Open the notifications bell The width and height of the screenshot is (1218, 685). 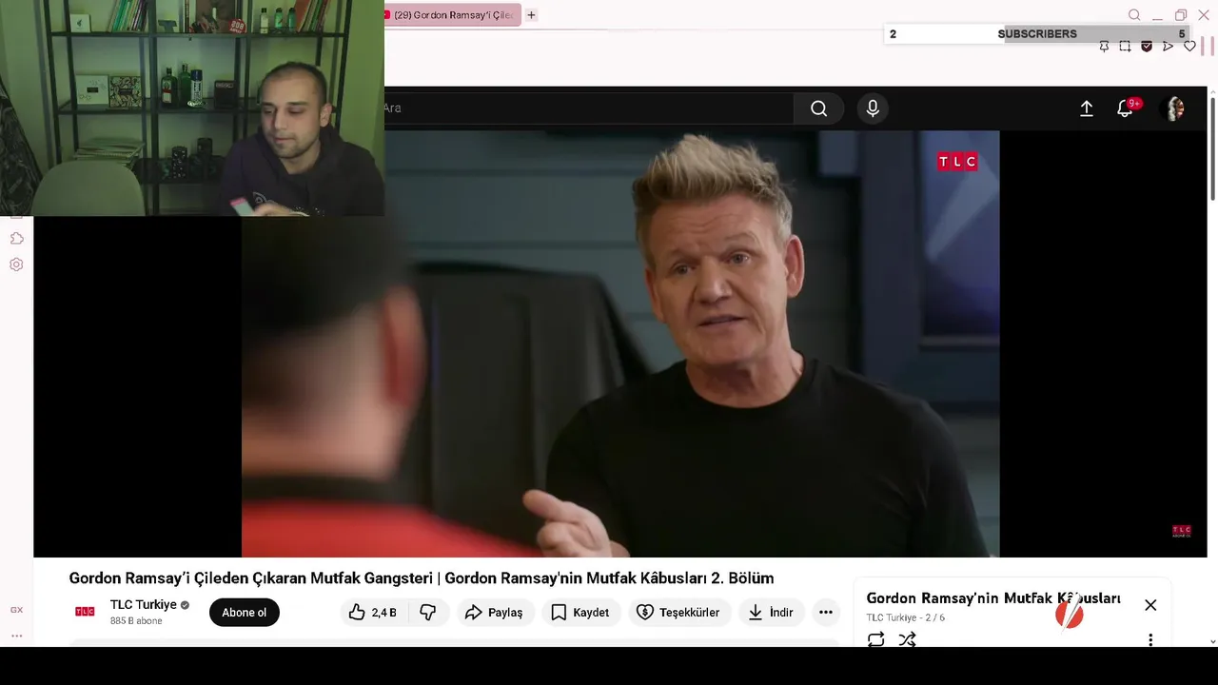1126,108
